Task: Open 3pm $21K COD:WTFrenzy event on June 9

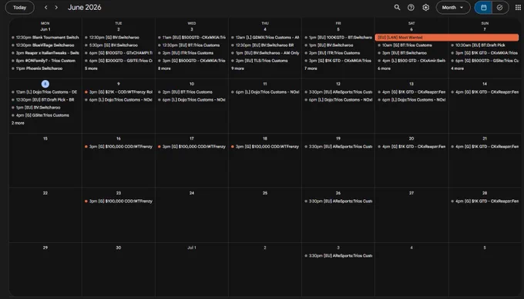Action: 119,92
